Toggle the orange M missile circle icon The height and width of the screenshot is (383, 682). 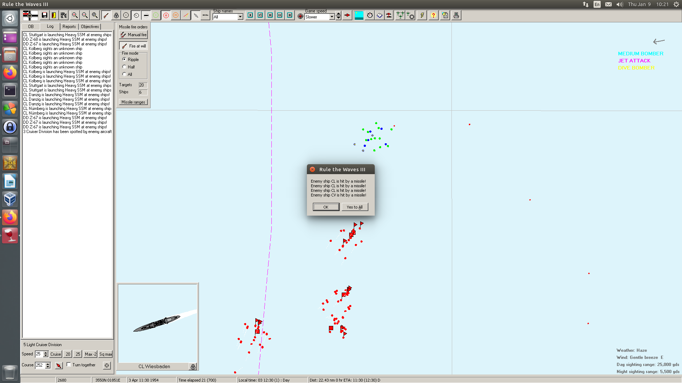click(x=176, y=15)
